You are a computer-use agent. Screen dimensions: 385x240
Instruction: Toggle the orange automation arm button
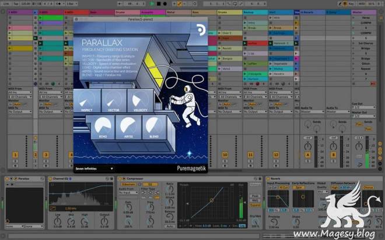pyautogui.click(x=180, y=4)
